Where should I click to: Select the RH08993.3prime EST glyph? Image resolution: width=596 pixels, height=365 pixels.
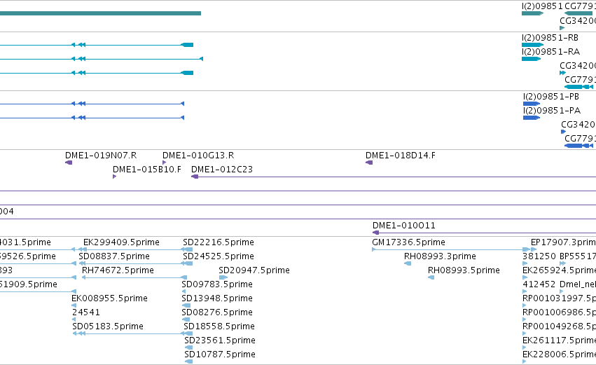tap(408, 263)
